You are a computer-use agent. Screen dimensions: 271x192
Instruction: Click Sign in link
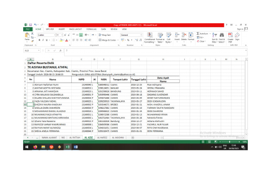click(240, 29)
